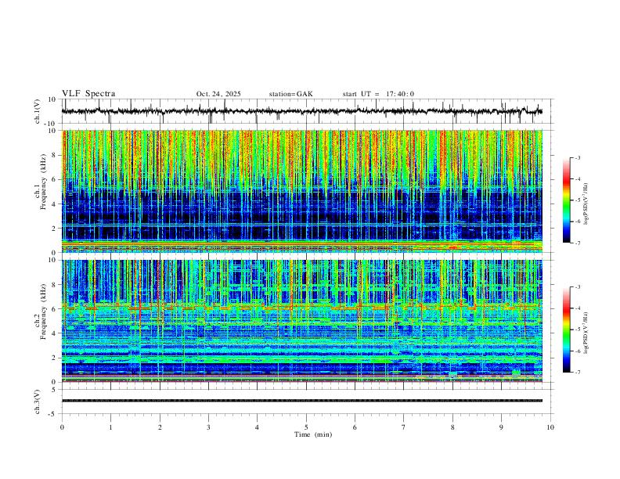
Task: Click the '6' kHz tick of ch.1 spectrogram
Action: pyautogui.click(x=55, y=179)
